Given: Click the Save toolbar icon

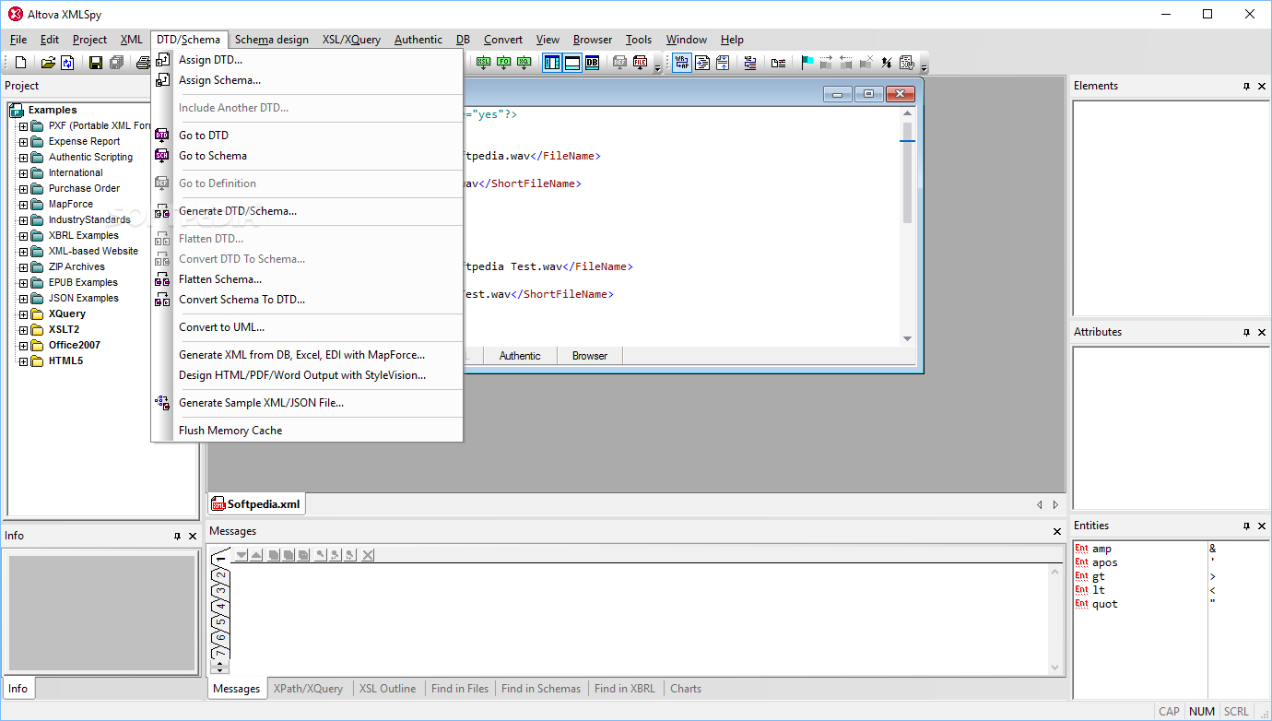Looking at the screenshot, I should [x=95, y=63].
